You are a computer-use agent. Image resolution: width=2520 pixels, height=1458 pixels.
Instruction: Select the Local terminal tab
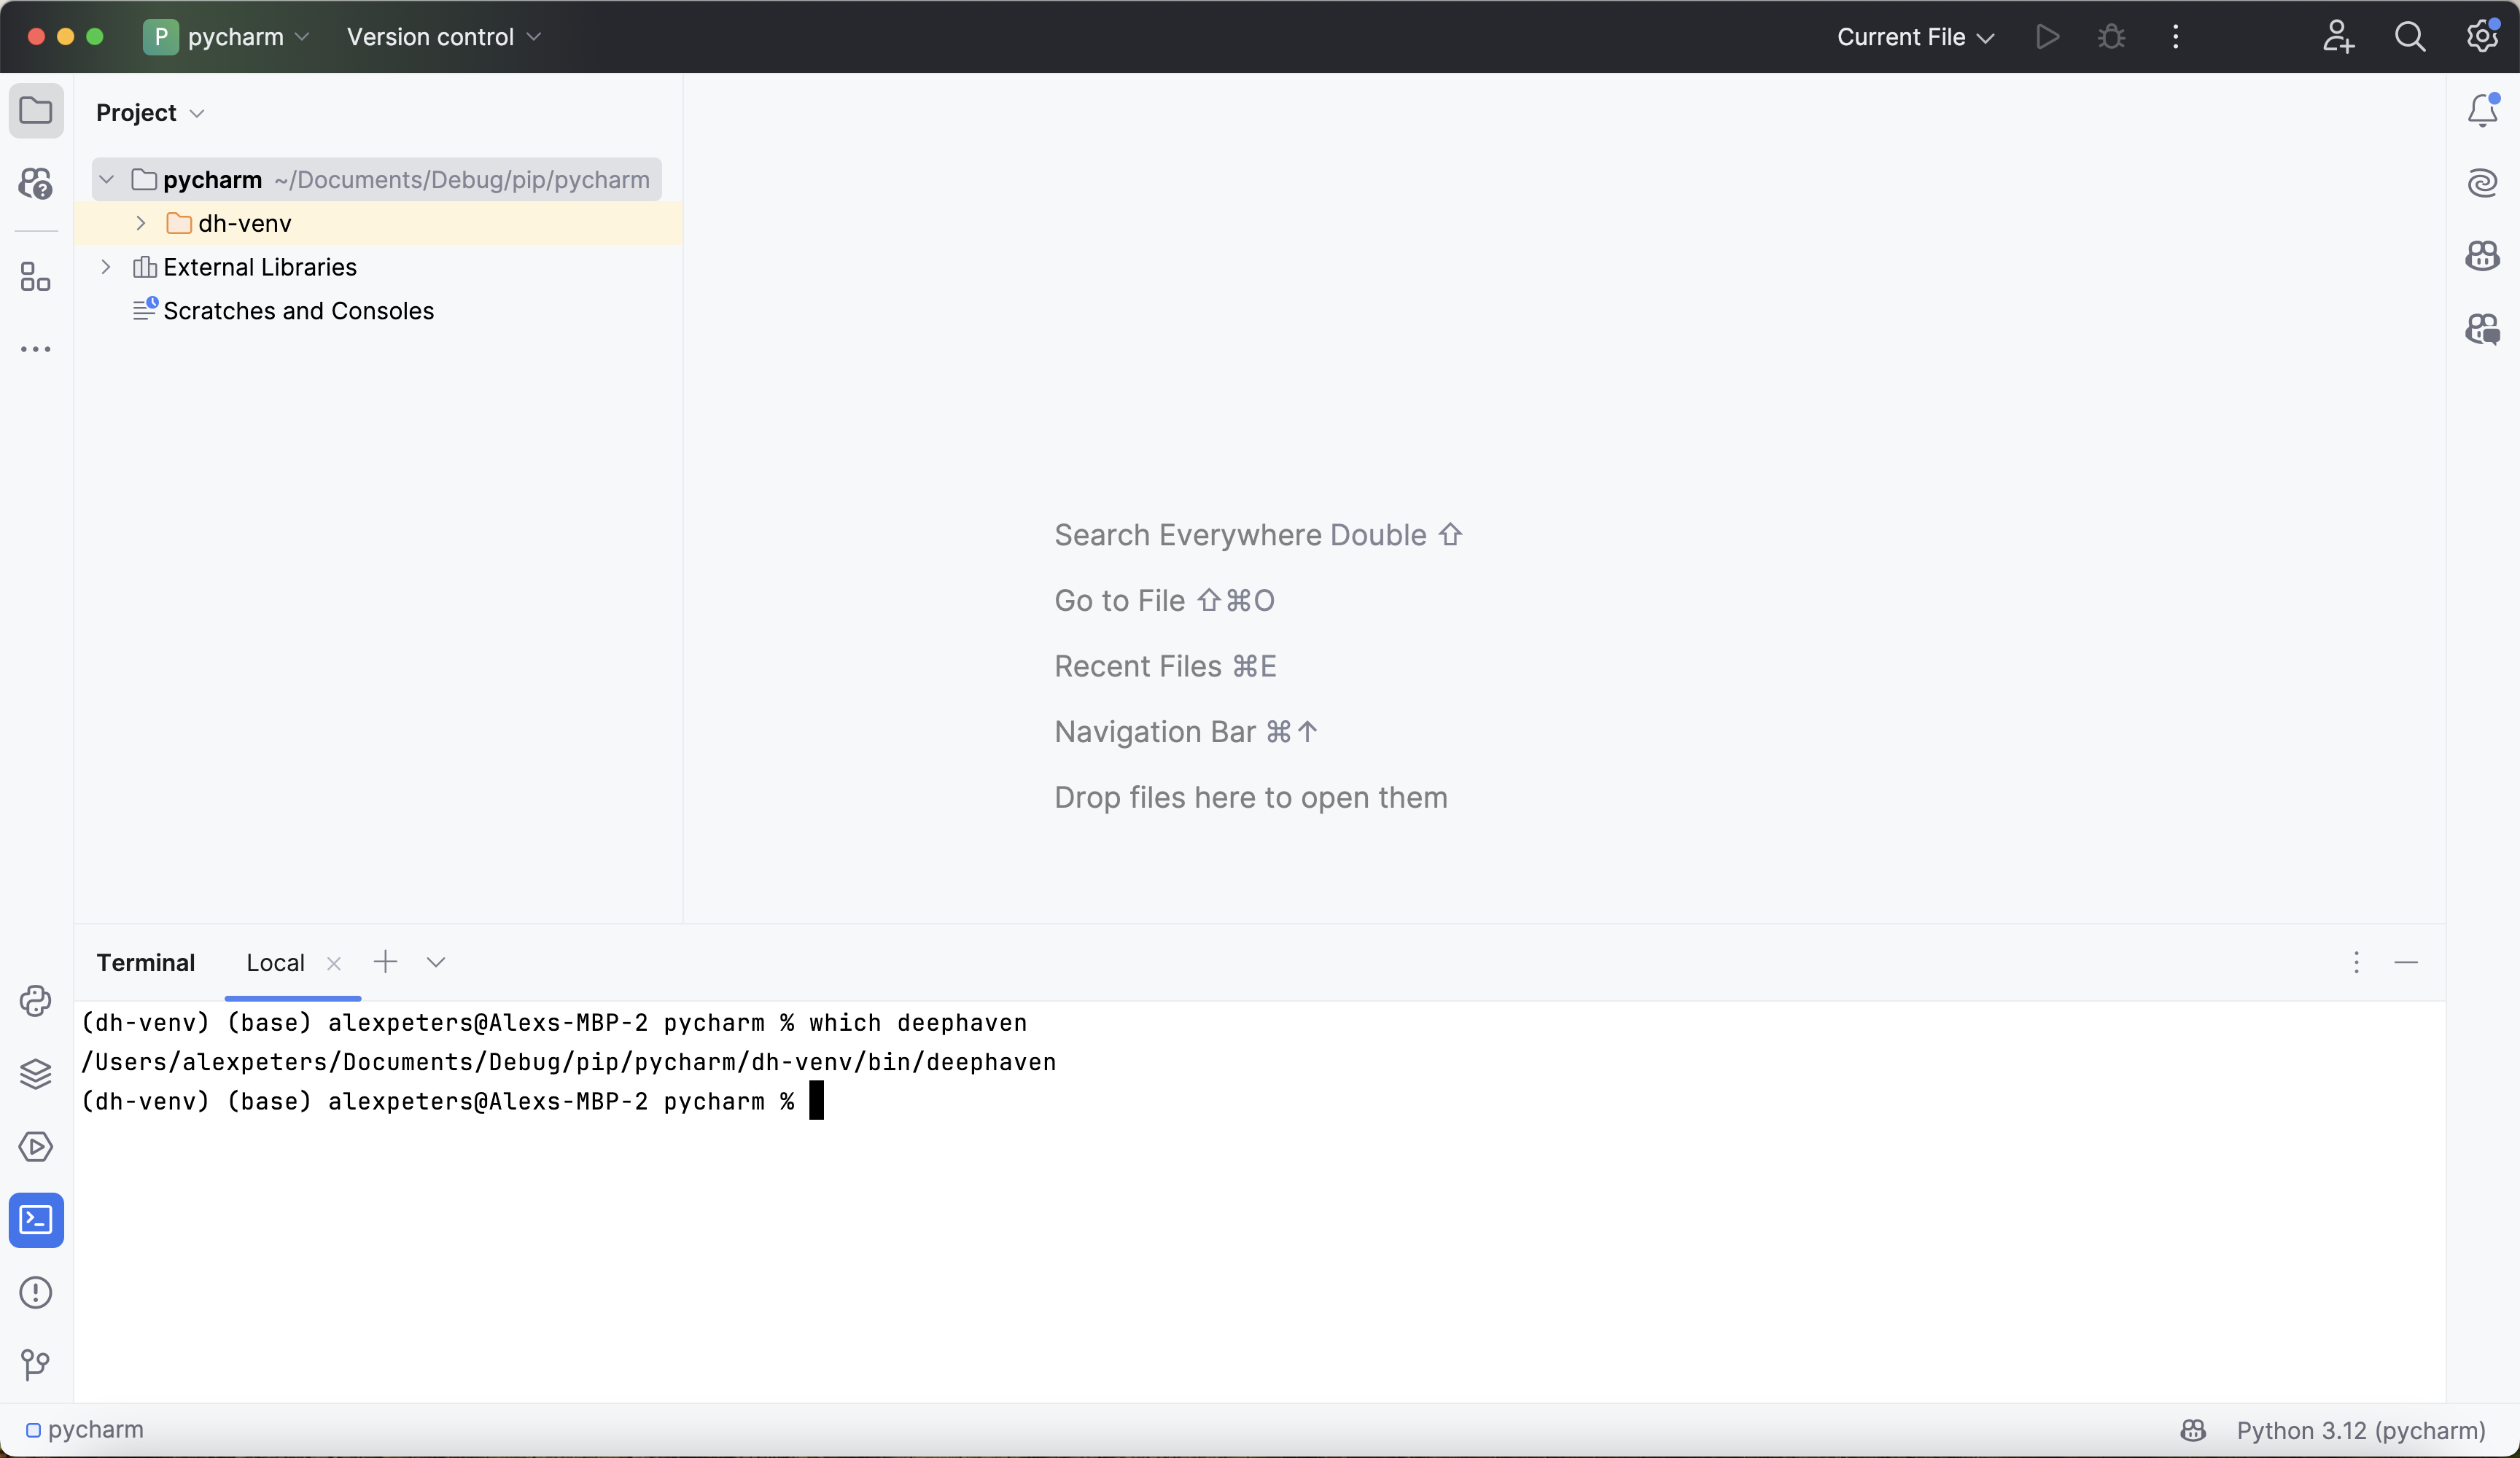[x=275, y=963]
